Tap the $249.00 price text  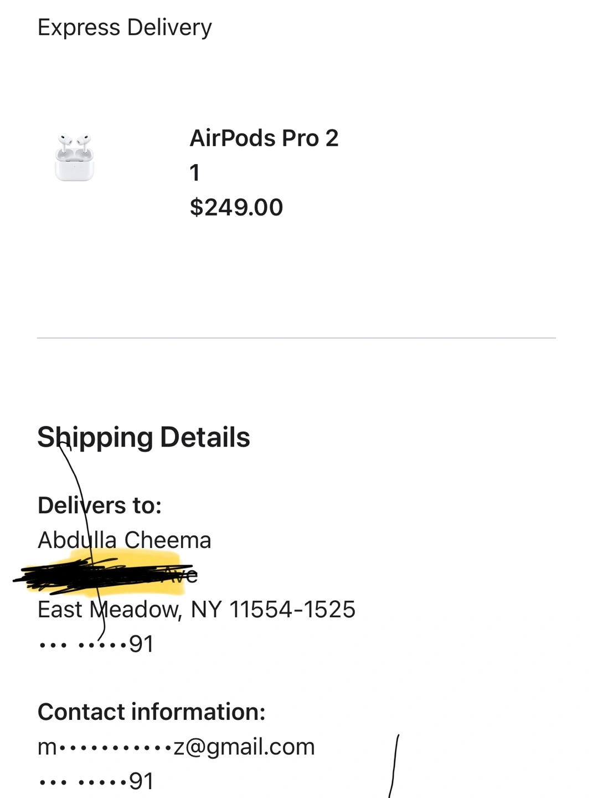236,207
